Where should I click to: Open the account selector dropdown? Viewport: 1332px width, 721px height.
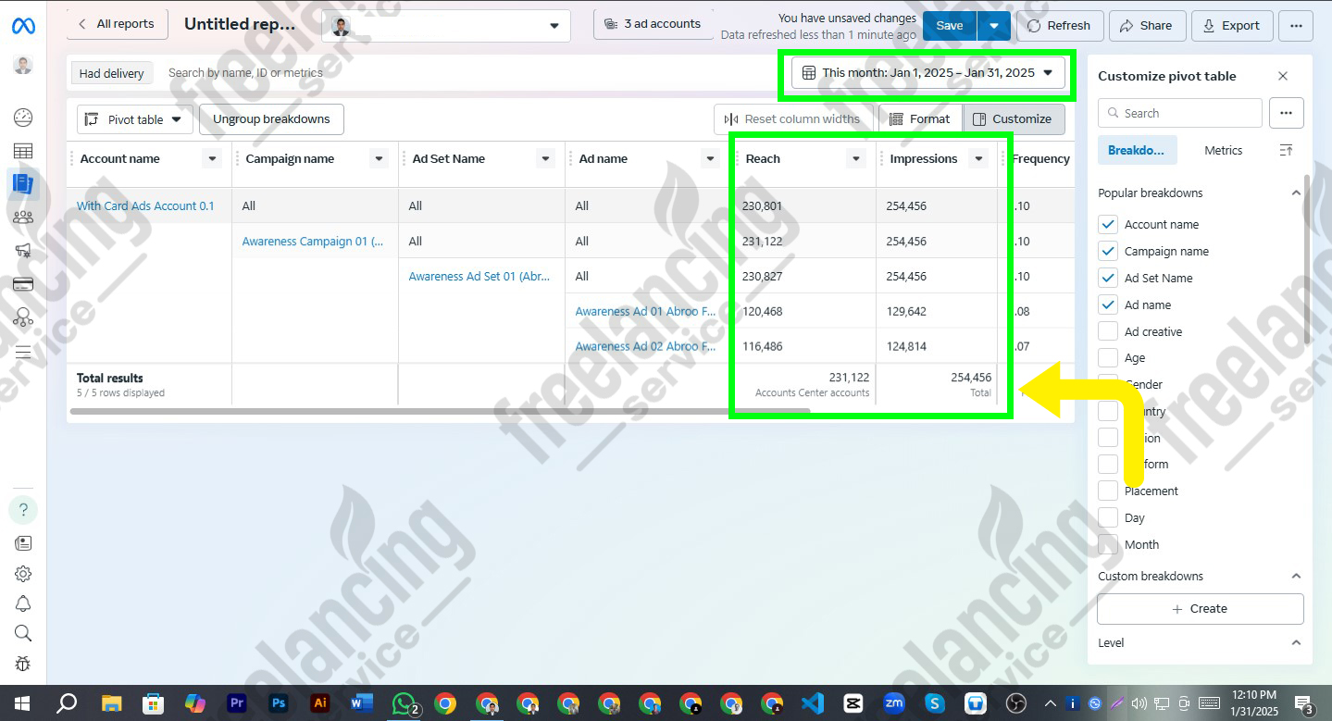tap(446, 26)
